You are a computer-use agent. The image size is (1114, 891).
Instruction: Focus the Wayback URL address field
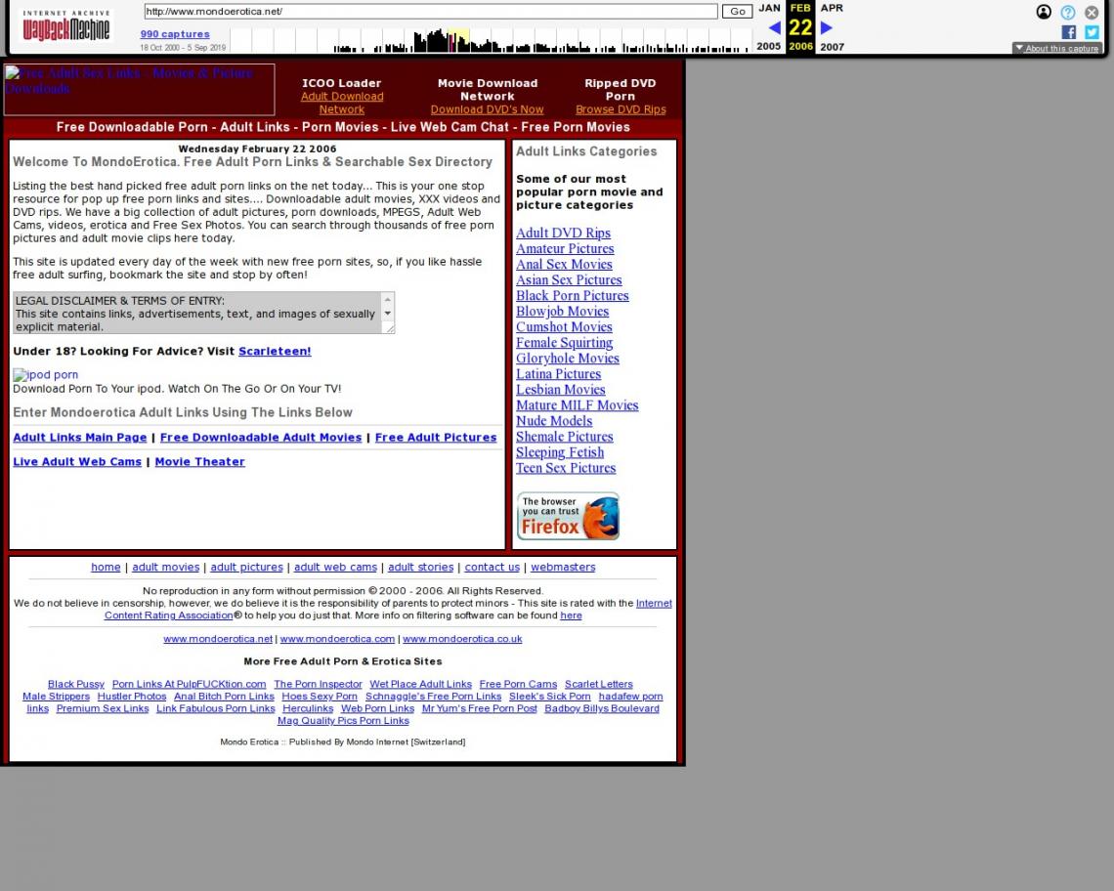[431, 12]
